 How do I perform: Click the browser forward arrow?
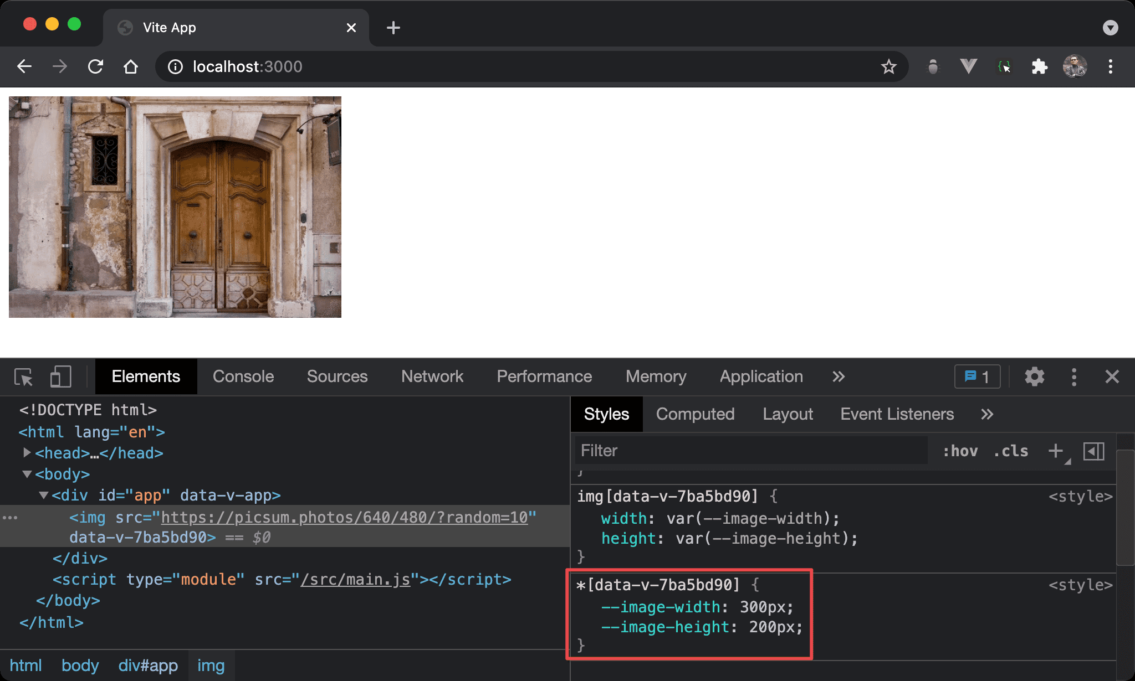(60, 66)
